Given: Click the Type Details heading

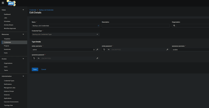Looking at the screenshot, I should (36, 42).
